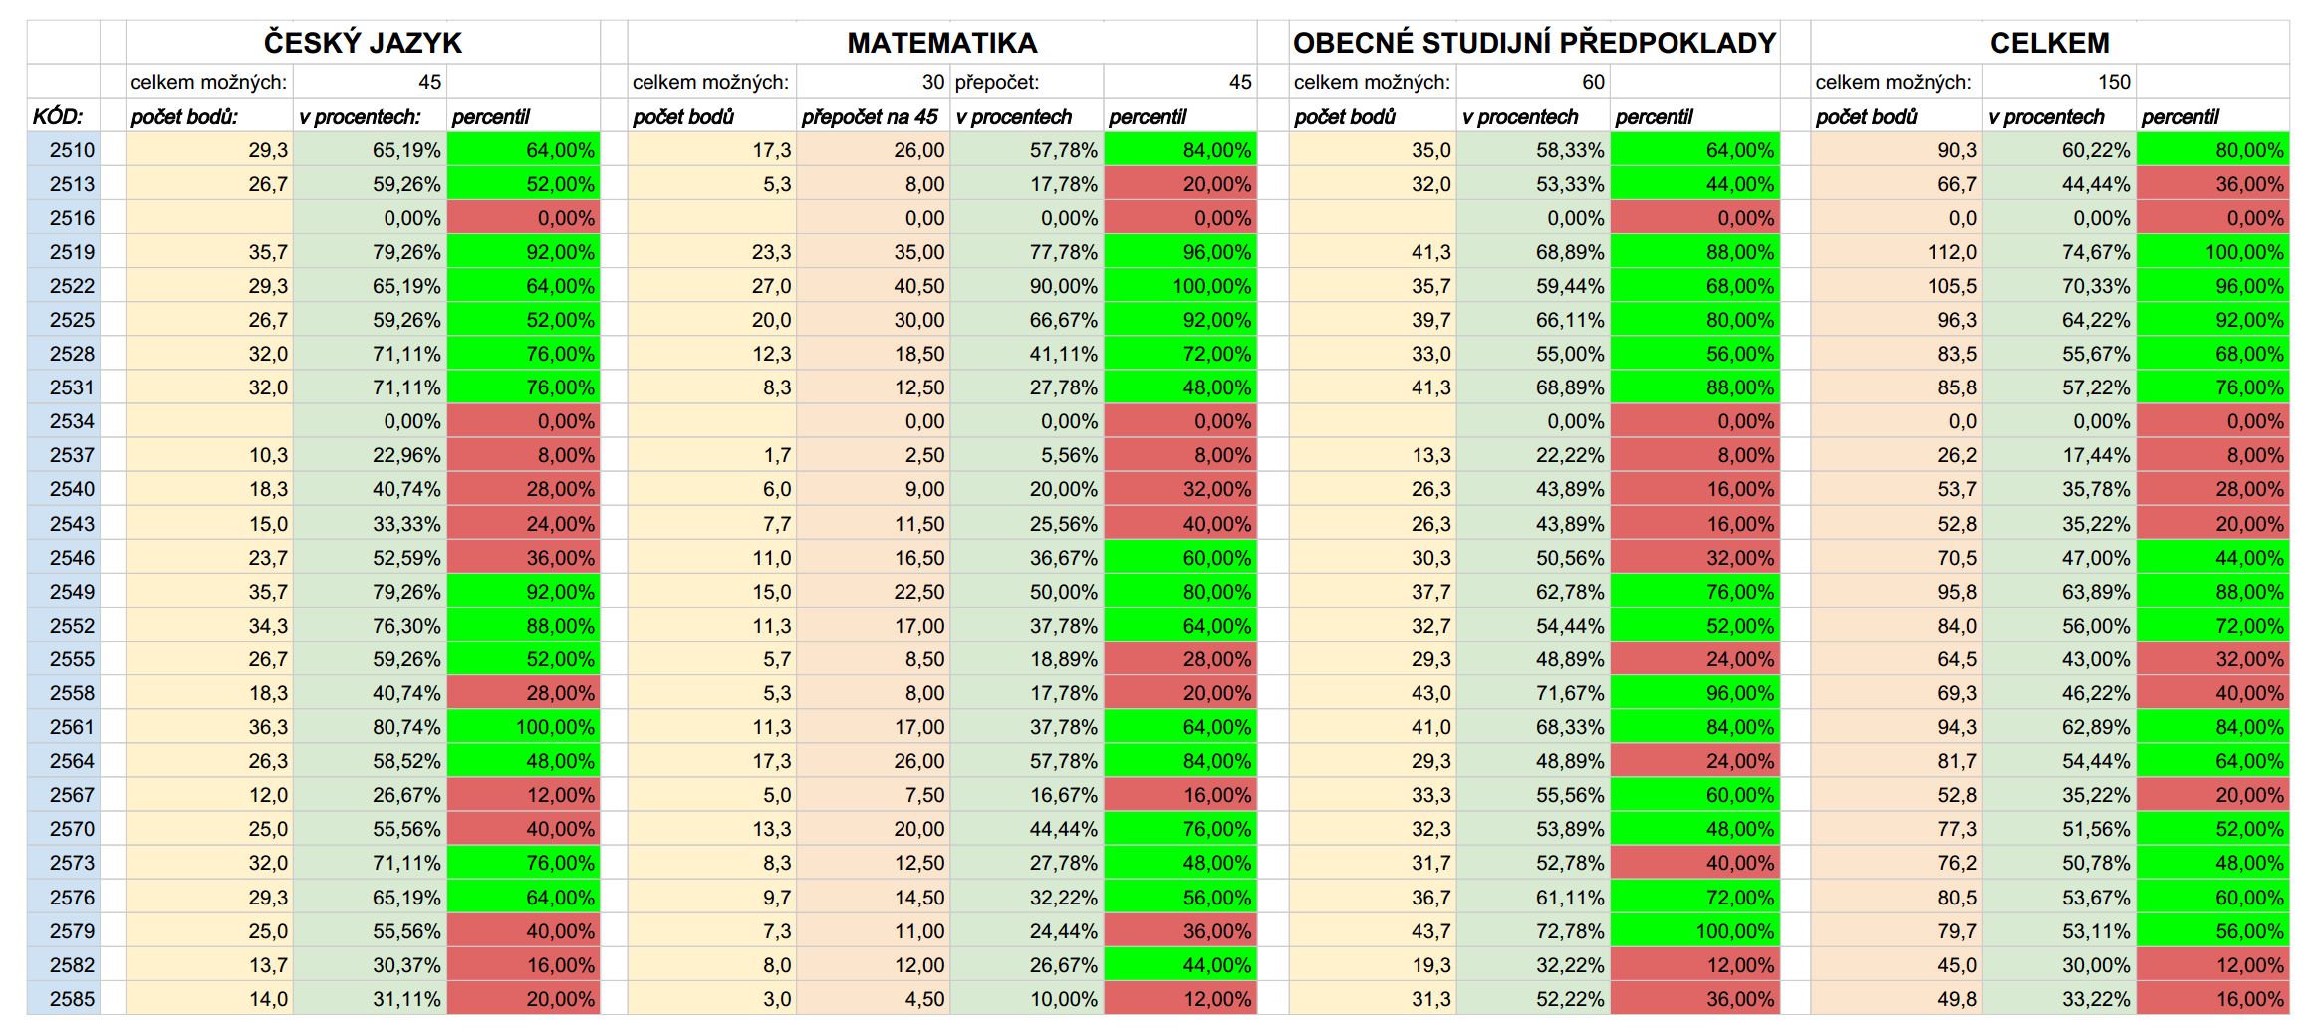Select the 90,00% Matematika percentage cell
Viewport: 2322px width, 1033px height.
coord(1027,286)
